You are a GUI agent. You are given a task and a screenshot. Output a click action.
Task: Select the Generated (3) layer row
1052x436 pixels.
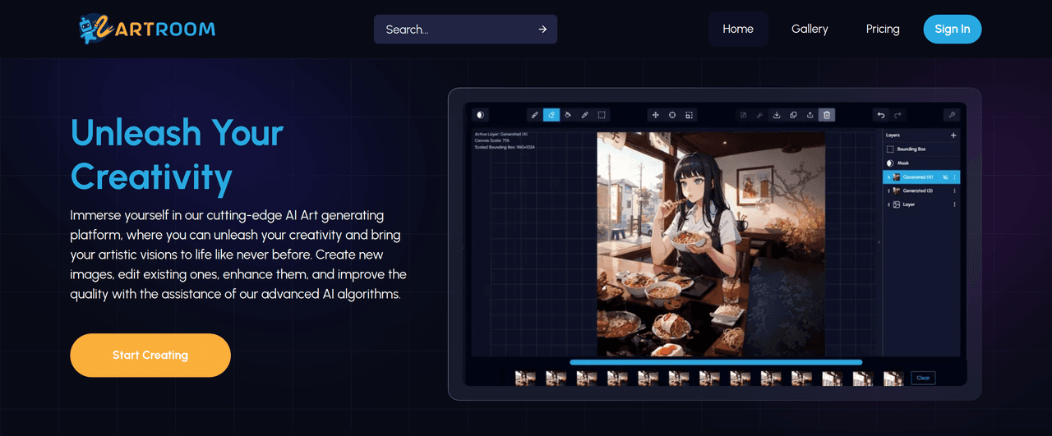pos(921,190)
